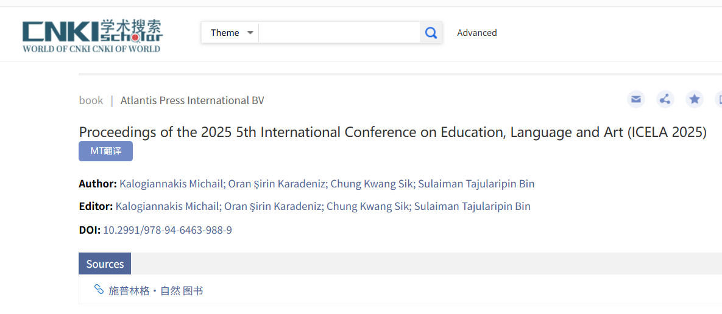Click the paperclip source icon
The height and width of the screenshot is (314, 722).
(x=99, y=290)
